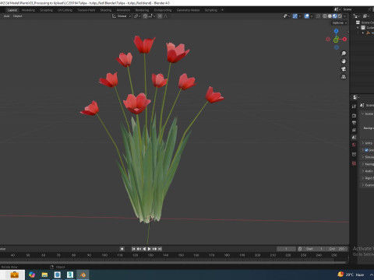This screenshot has height=280, width=374.
Task: Toggle snapping magnet in viewport header
Action: tap(145, 16)
